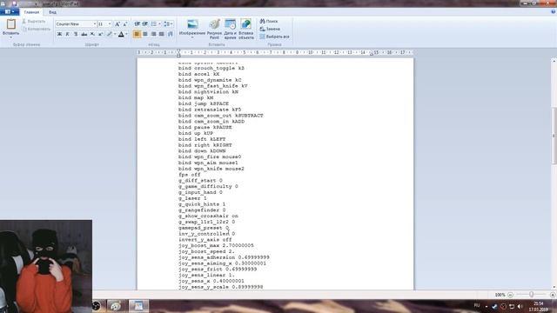This screenshot has height=313, width=557.
Task: Click the line 'fps off'
Action: 190,175
